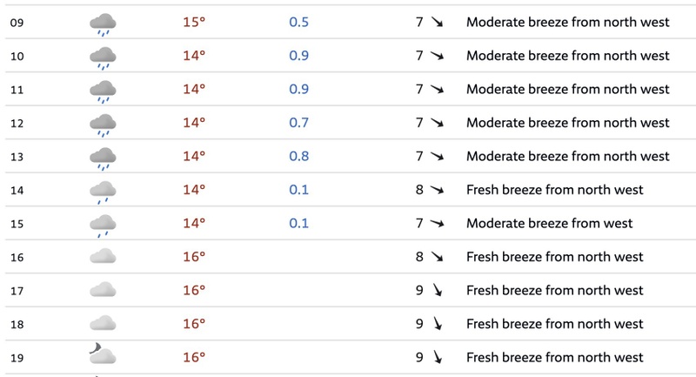Select the 16° temperature at hour 19

194,357
